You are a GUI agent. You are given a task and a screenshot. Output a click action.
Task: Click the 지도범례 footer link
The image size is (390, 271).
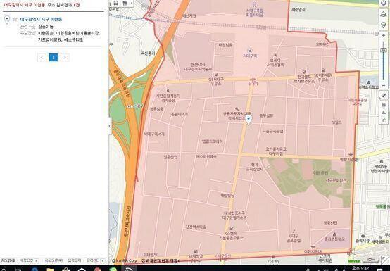coord(8,260)
